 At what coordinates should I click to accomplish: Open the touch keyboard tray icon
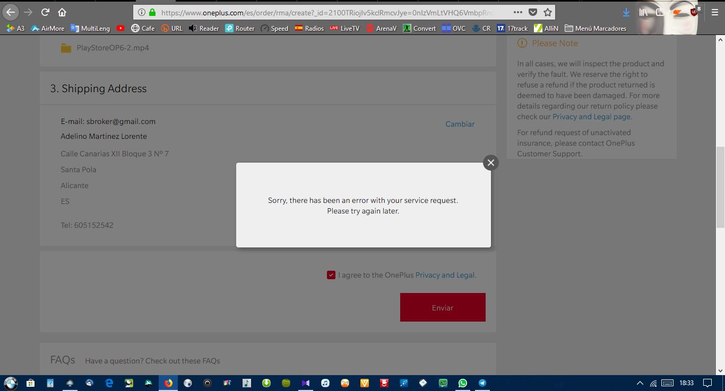tap(668, 383)
